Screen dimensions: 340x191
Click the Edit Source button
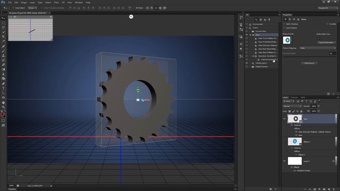click(x=309, y=63)
